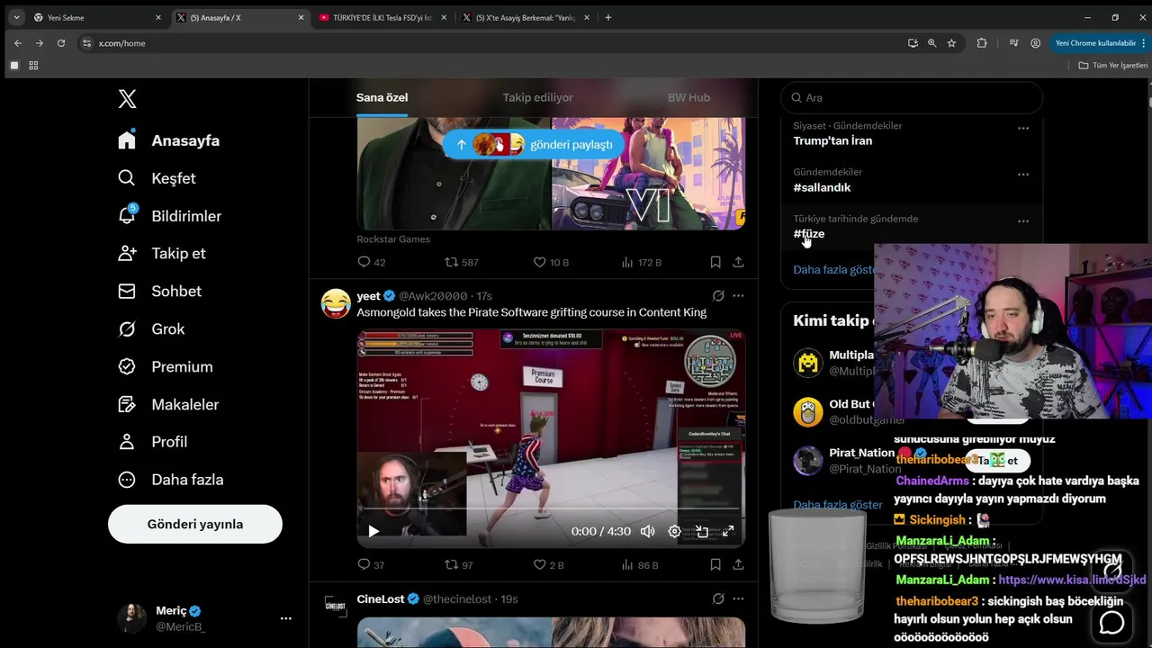Screen dimensions: 1152x648
Task: Switch to Sana özel tab
Action: tap(382, 97)
